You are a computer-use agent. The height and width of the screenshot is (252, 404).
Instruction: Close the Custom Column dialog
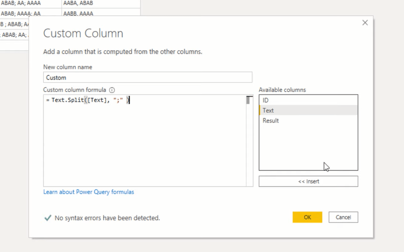pos(365,23)
